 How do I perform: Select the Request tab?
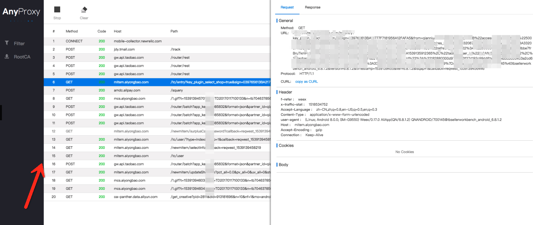(x=287, y=7)
